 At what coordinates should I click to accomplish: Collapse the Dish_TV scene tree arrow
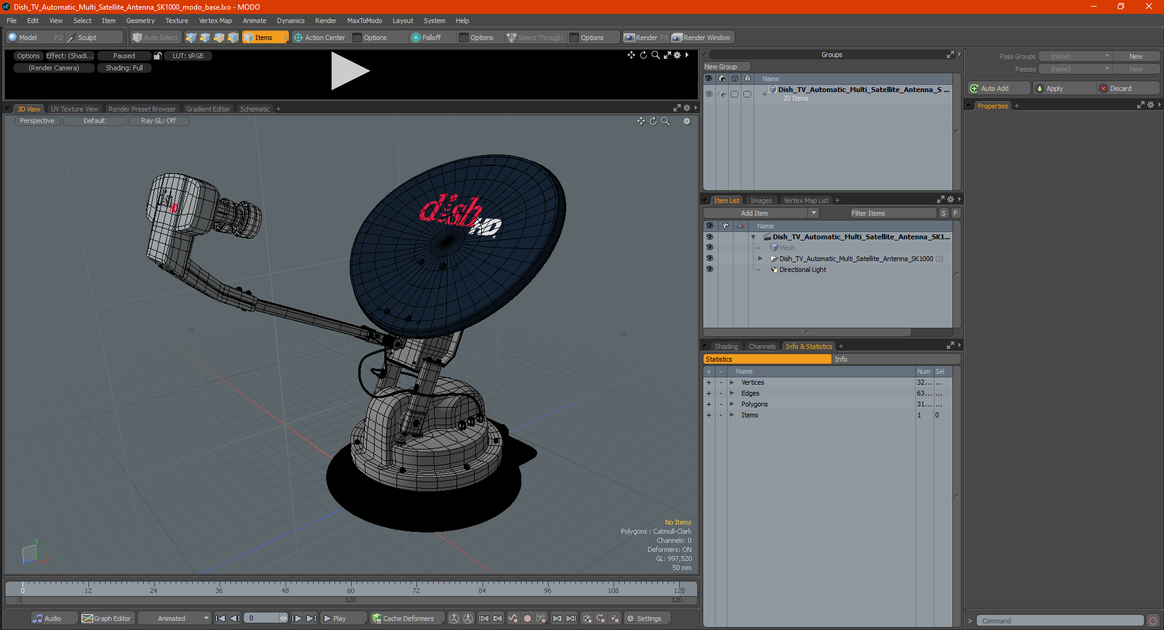[754, 237]
